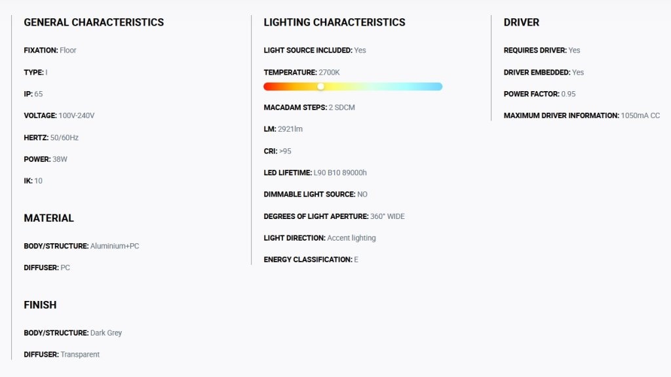Click the Finish section heading
671x377 pixels.
pyautogui.click(x=40, y=305)
